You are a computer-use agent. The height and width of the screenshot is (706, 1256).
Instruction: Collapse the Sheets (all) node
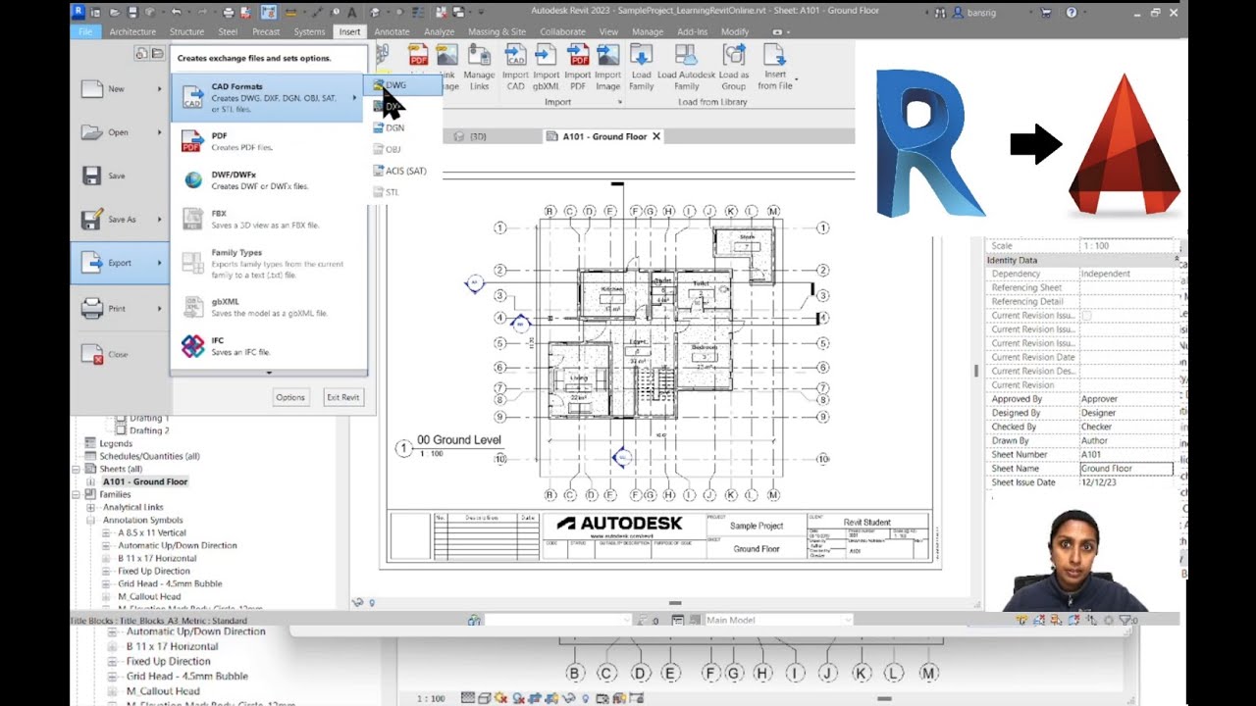tap(78, 469)
